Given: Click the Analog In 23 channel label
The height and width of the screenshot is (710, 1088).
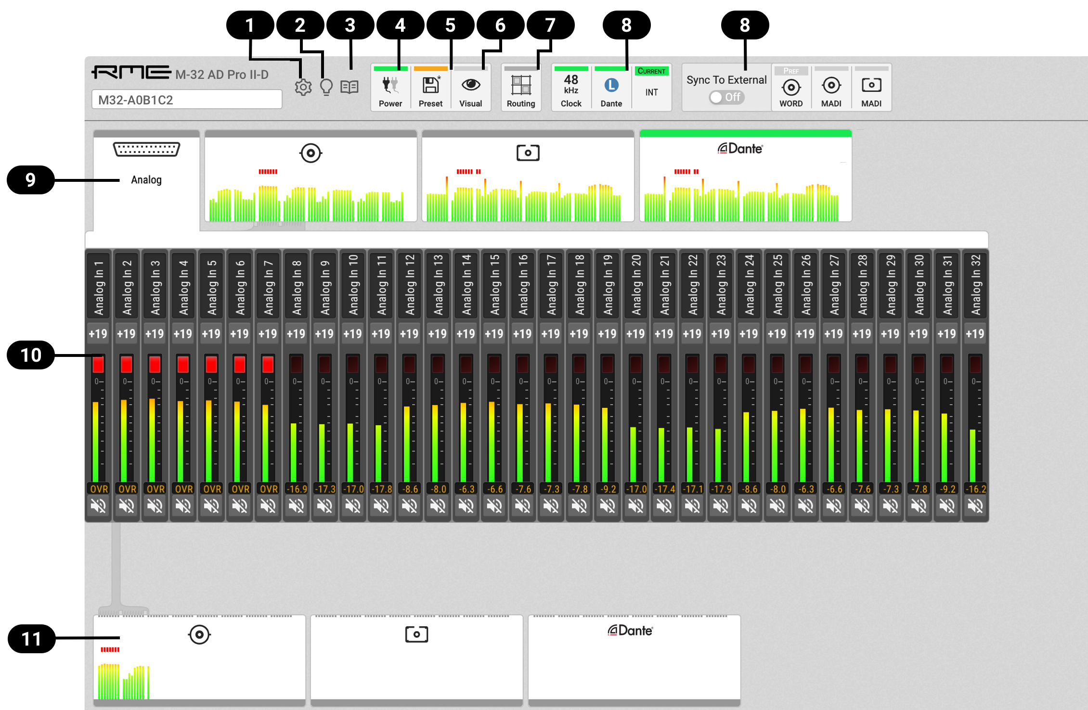Looking at the screenshot, I should (x=721, y=285).
